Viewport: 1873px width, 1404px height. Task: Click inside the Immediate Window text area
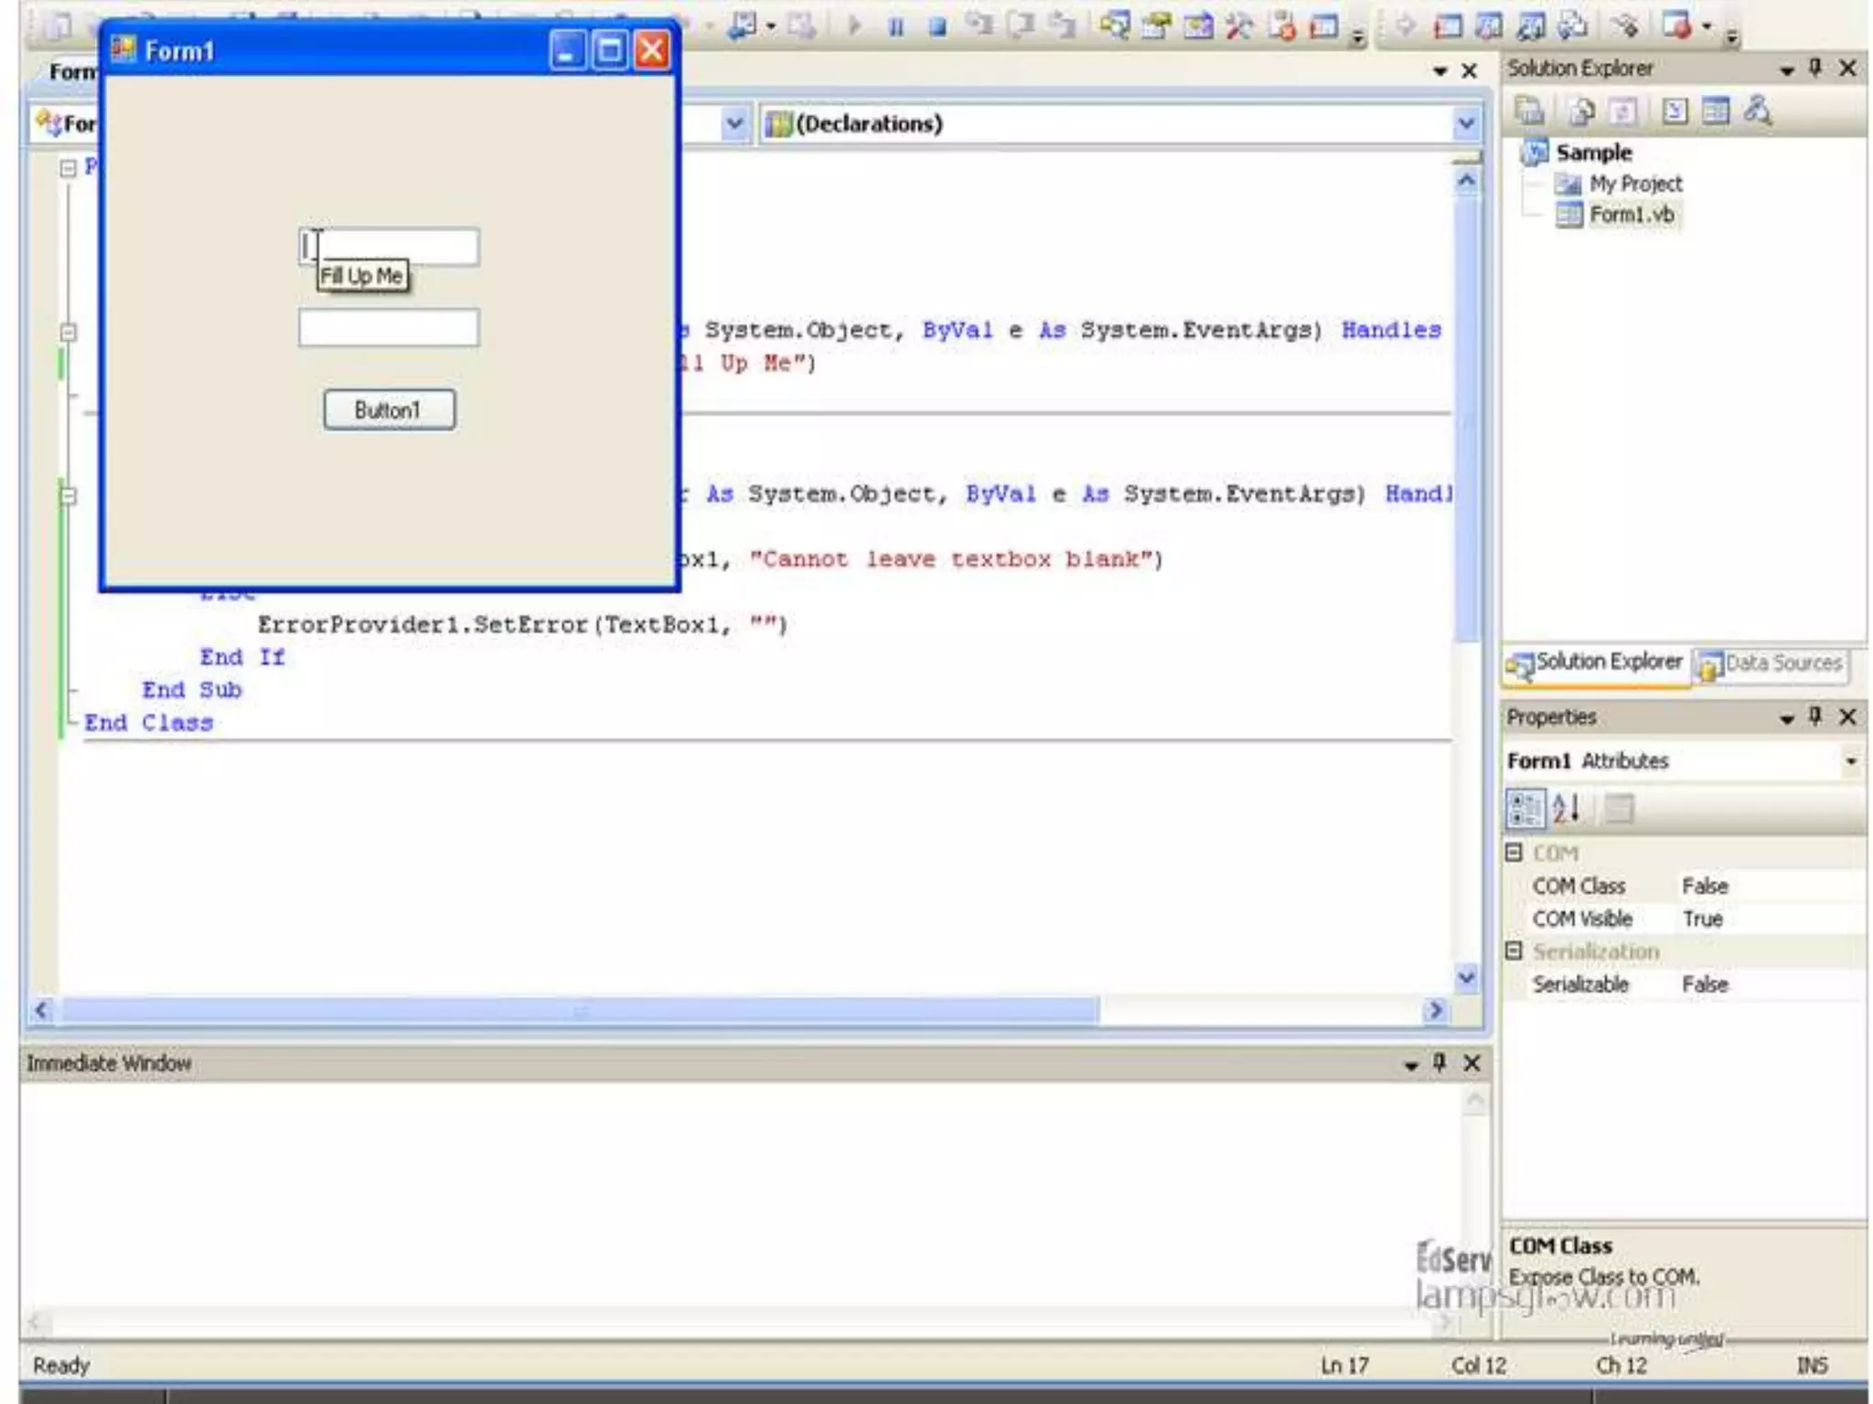(741, 1197)
